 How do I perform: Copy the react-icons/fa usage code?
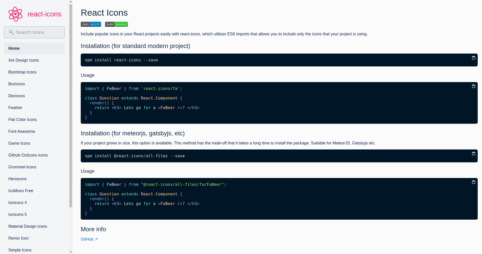pyautogui.click(x=474, y=86)
